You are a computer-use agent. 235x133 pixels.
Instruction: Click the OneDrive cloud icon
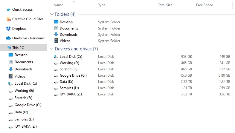click(x=8, y=38)
